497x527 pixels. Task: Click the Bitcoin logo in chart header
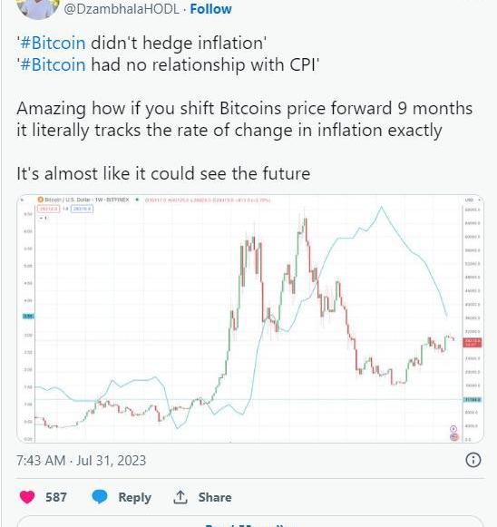tap(41, 200)
